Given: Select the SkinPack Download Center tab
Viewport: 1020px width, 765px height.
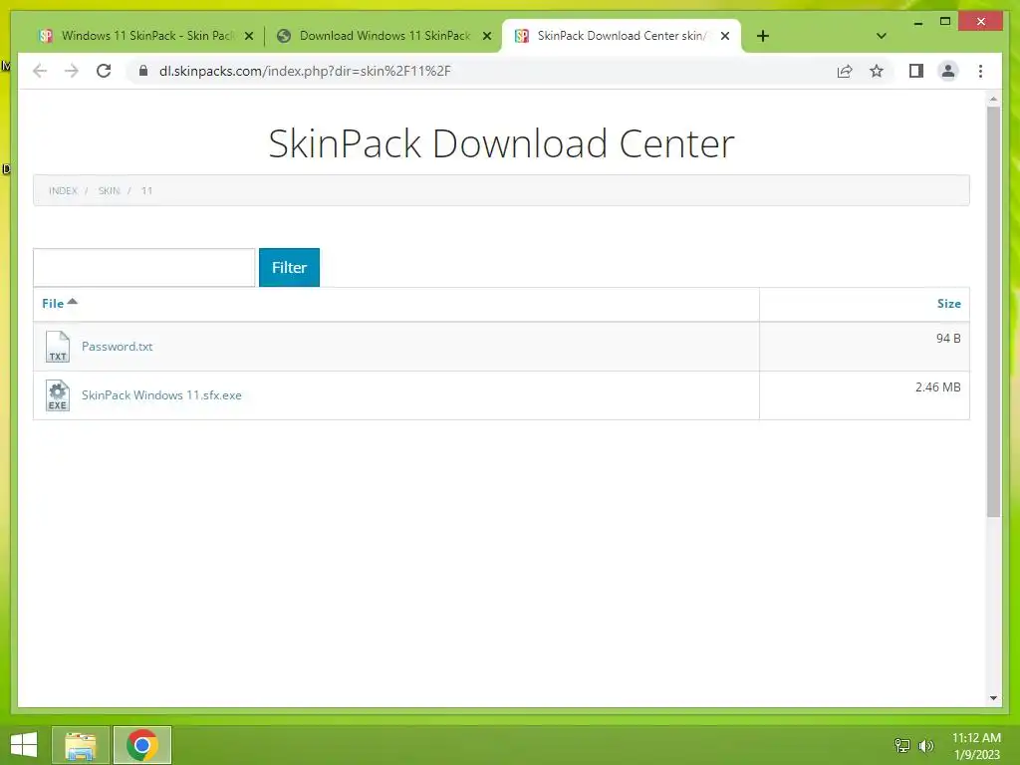Looking at the screenshot, I should click(x=622, y=36).
